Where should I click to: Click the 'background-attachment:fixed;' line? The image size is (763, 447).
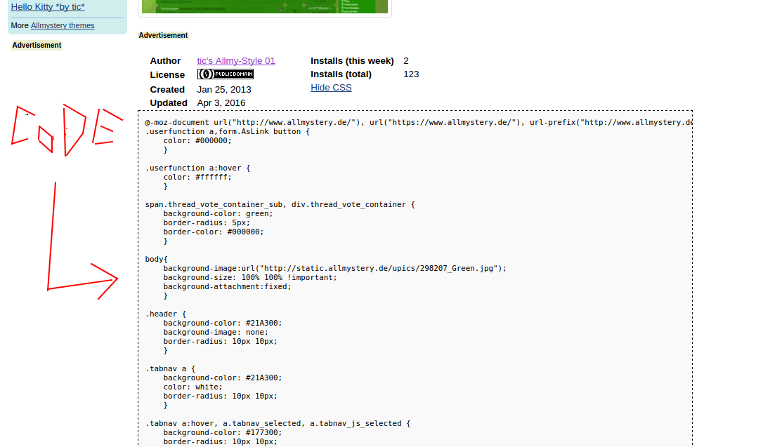[227, 287]
